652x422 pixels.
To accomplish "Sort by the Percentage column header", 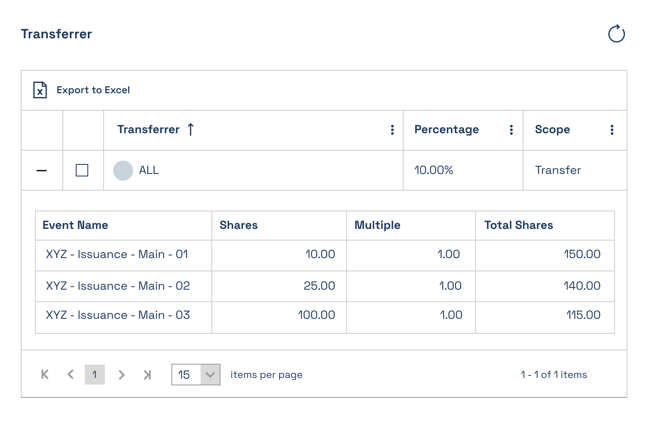I will (446, 129).
